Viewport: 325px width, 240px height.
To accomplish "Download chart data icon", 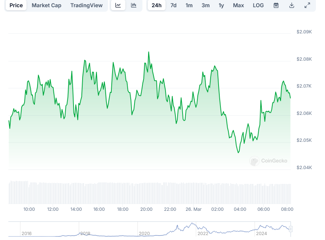I will tap(291, 5).
